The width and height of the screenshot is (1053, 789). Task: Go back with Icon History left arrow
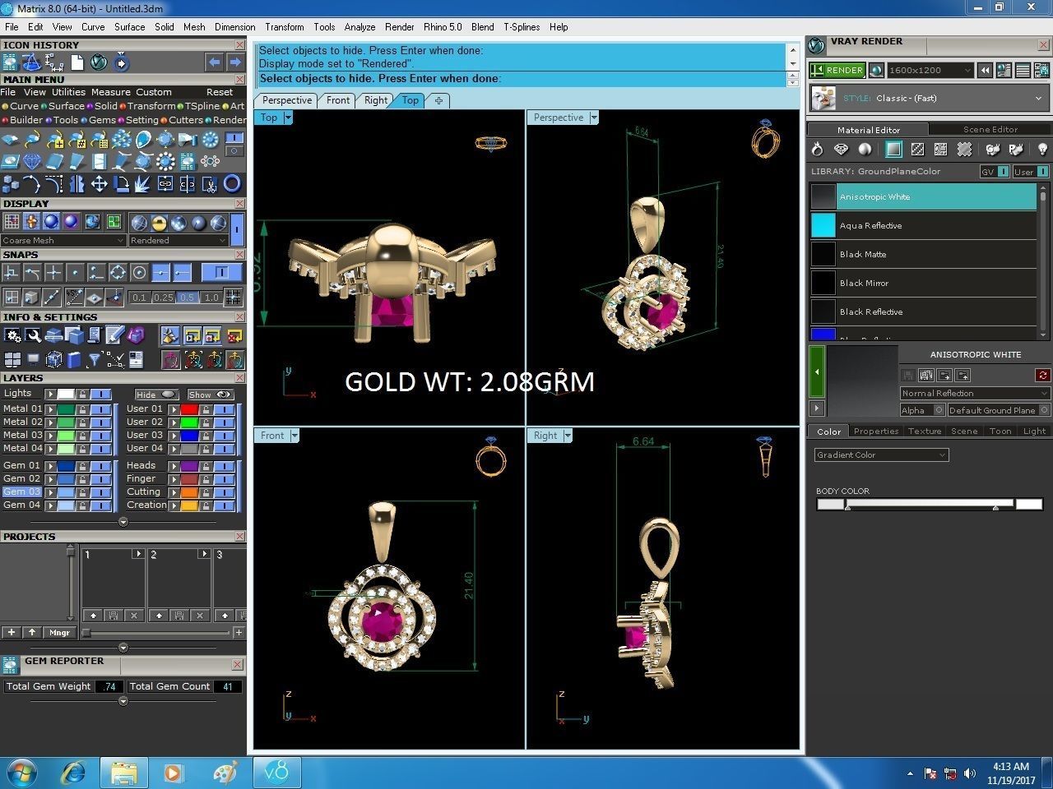214,62
